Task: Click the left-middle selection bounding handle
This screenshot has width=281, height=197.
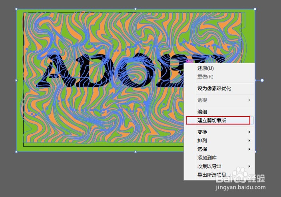Action: (x=16, y=80)
